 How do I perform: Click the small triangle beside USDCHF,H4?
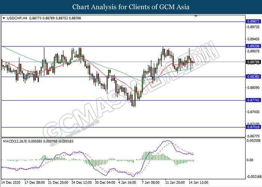[x=4, y=18]
